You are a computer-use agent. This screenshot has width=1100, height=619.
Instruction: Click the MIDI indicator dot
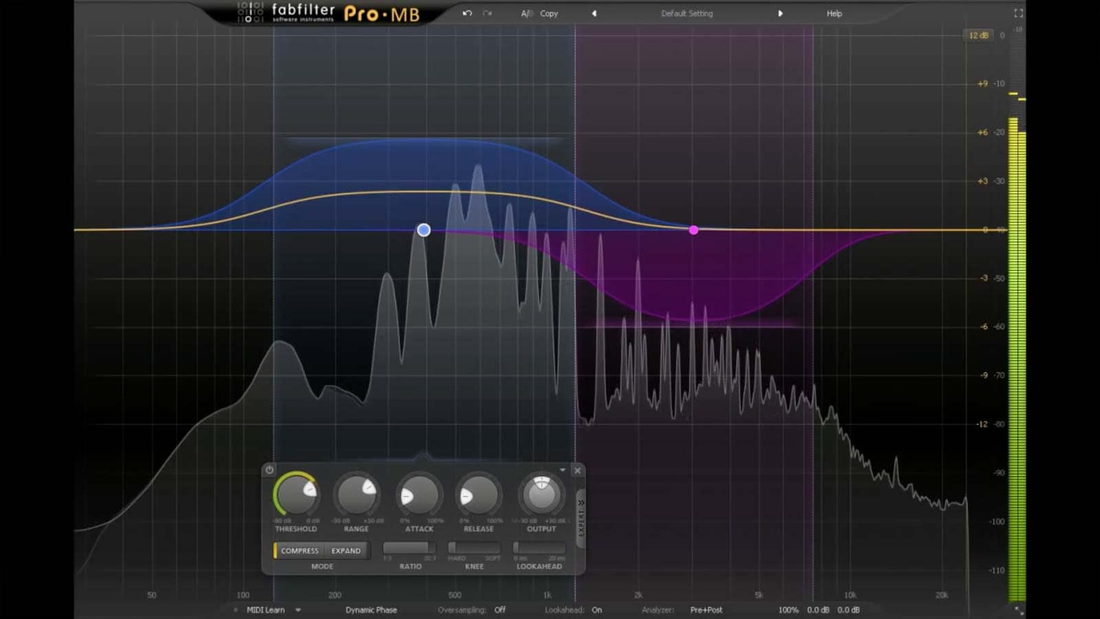coord(236,610)
